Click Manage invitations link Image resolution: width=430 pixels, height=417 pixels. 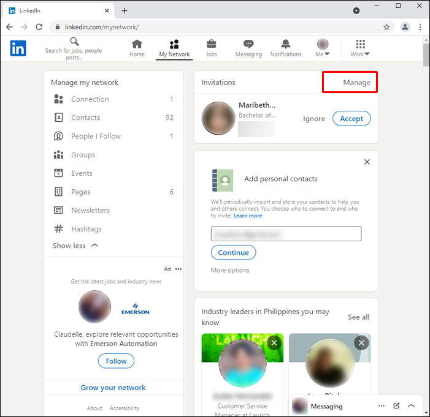click(356, 83)
